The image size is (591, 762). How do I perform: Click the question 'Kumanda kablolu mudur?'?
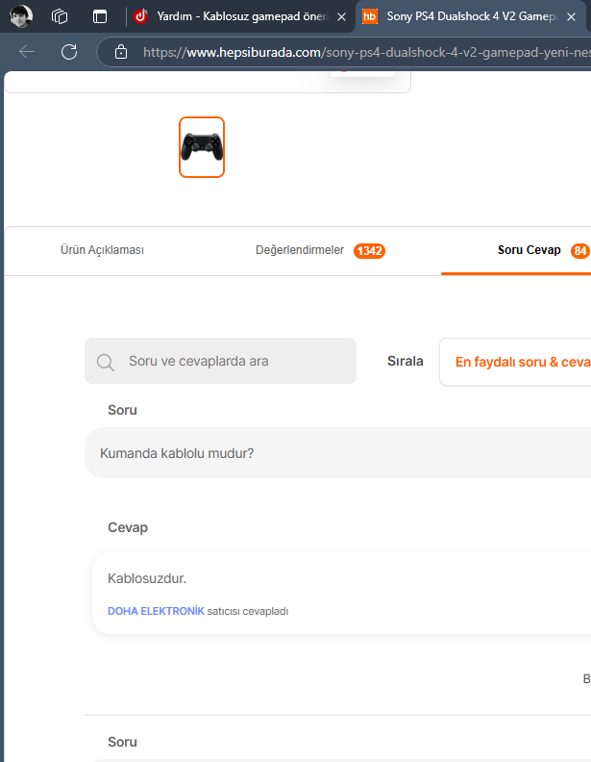pos(177,453)
